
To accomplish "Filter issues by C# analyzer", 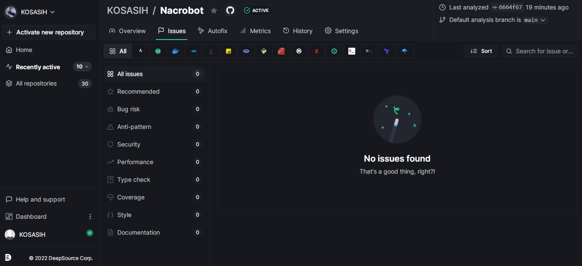I will [158, 51].
